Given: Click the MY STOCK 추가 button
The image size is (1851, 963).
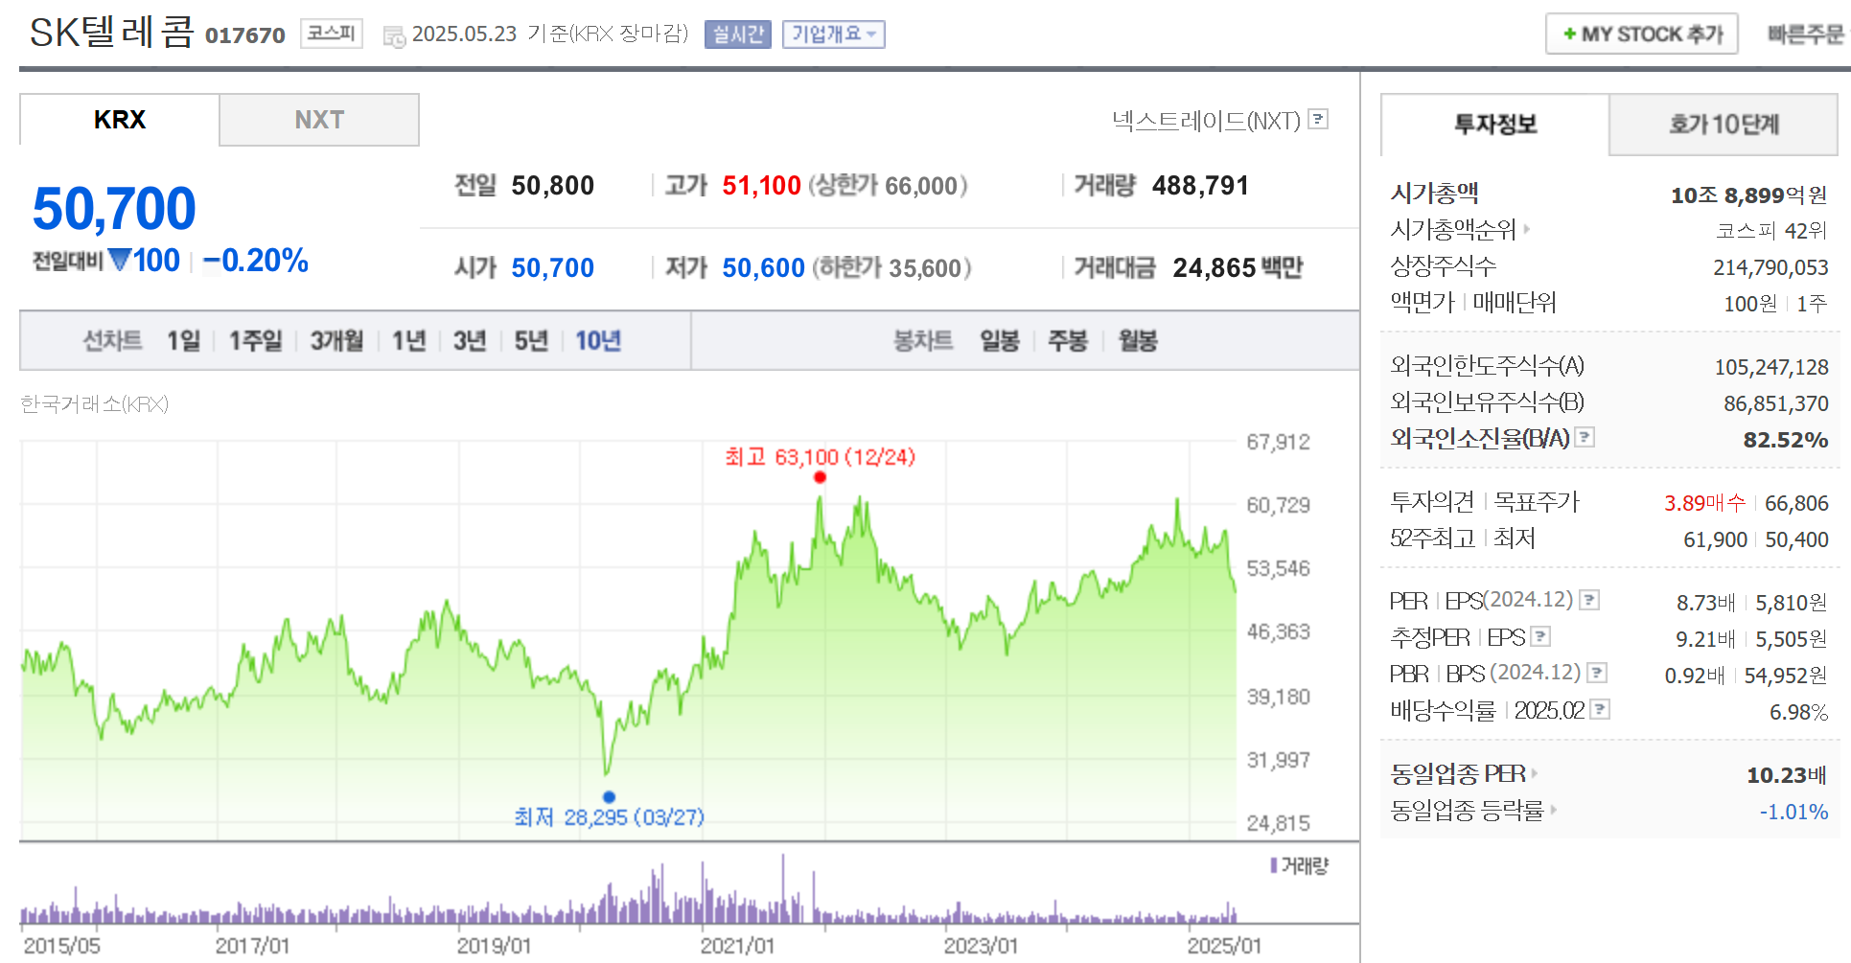Looking at the screenshot, I should [1642, 34].
